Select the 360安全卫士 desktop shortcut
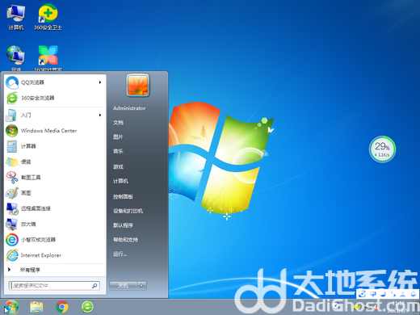 [x=48, y=17]
